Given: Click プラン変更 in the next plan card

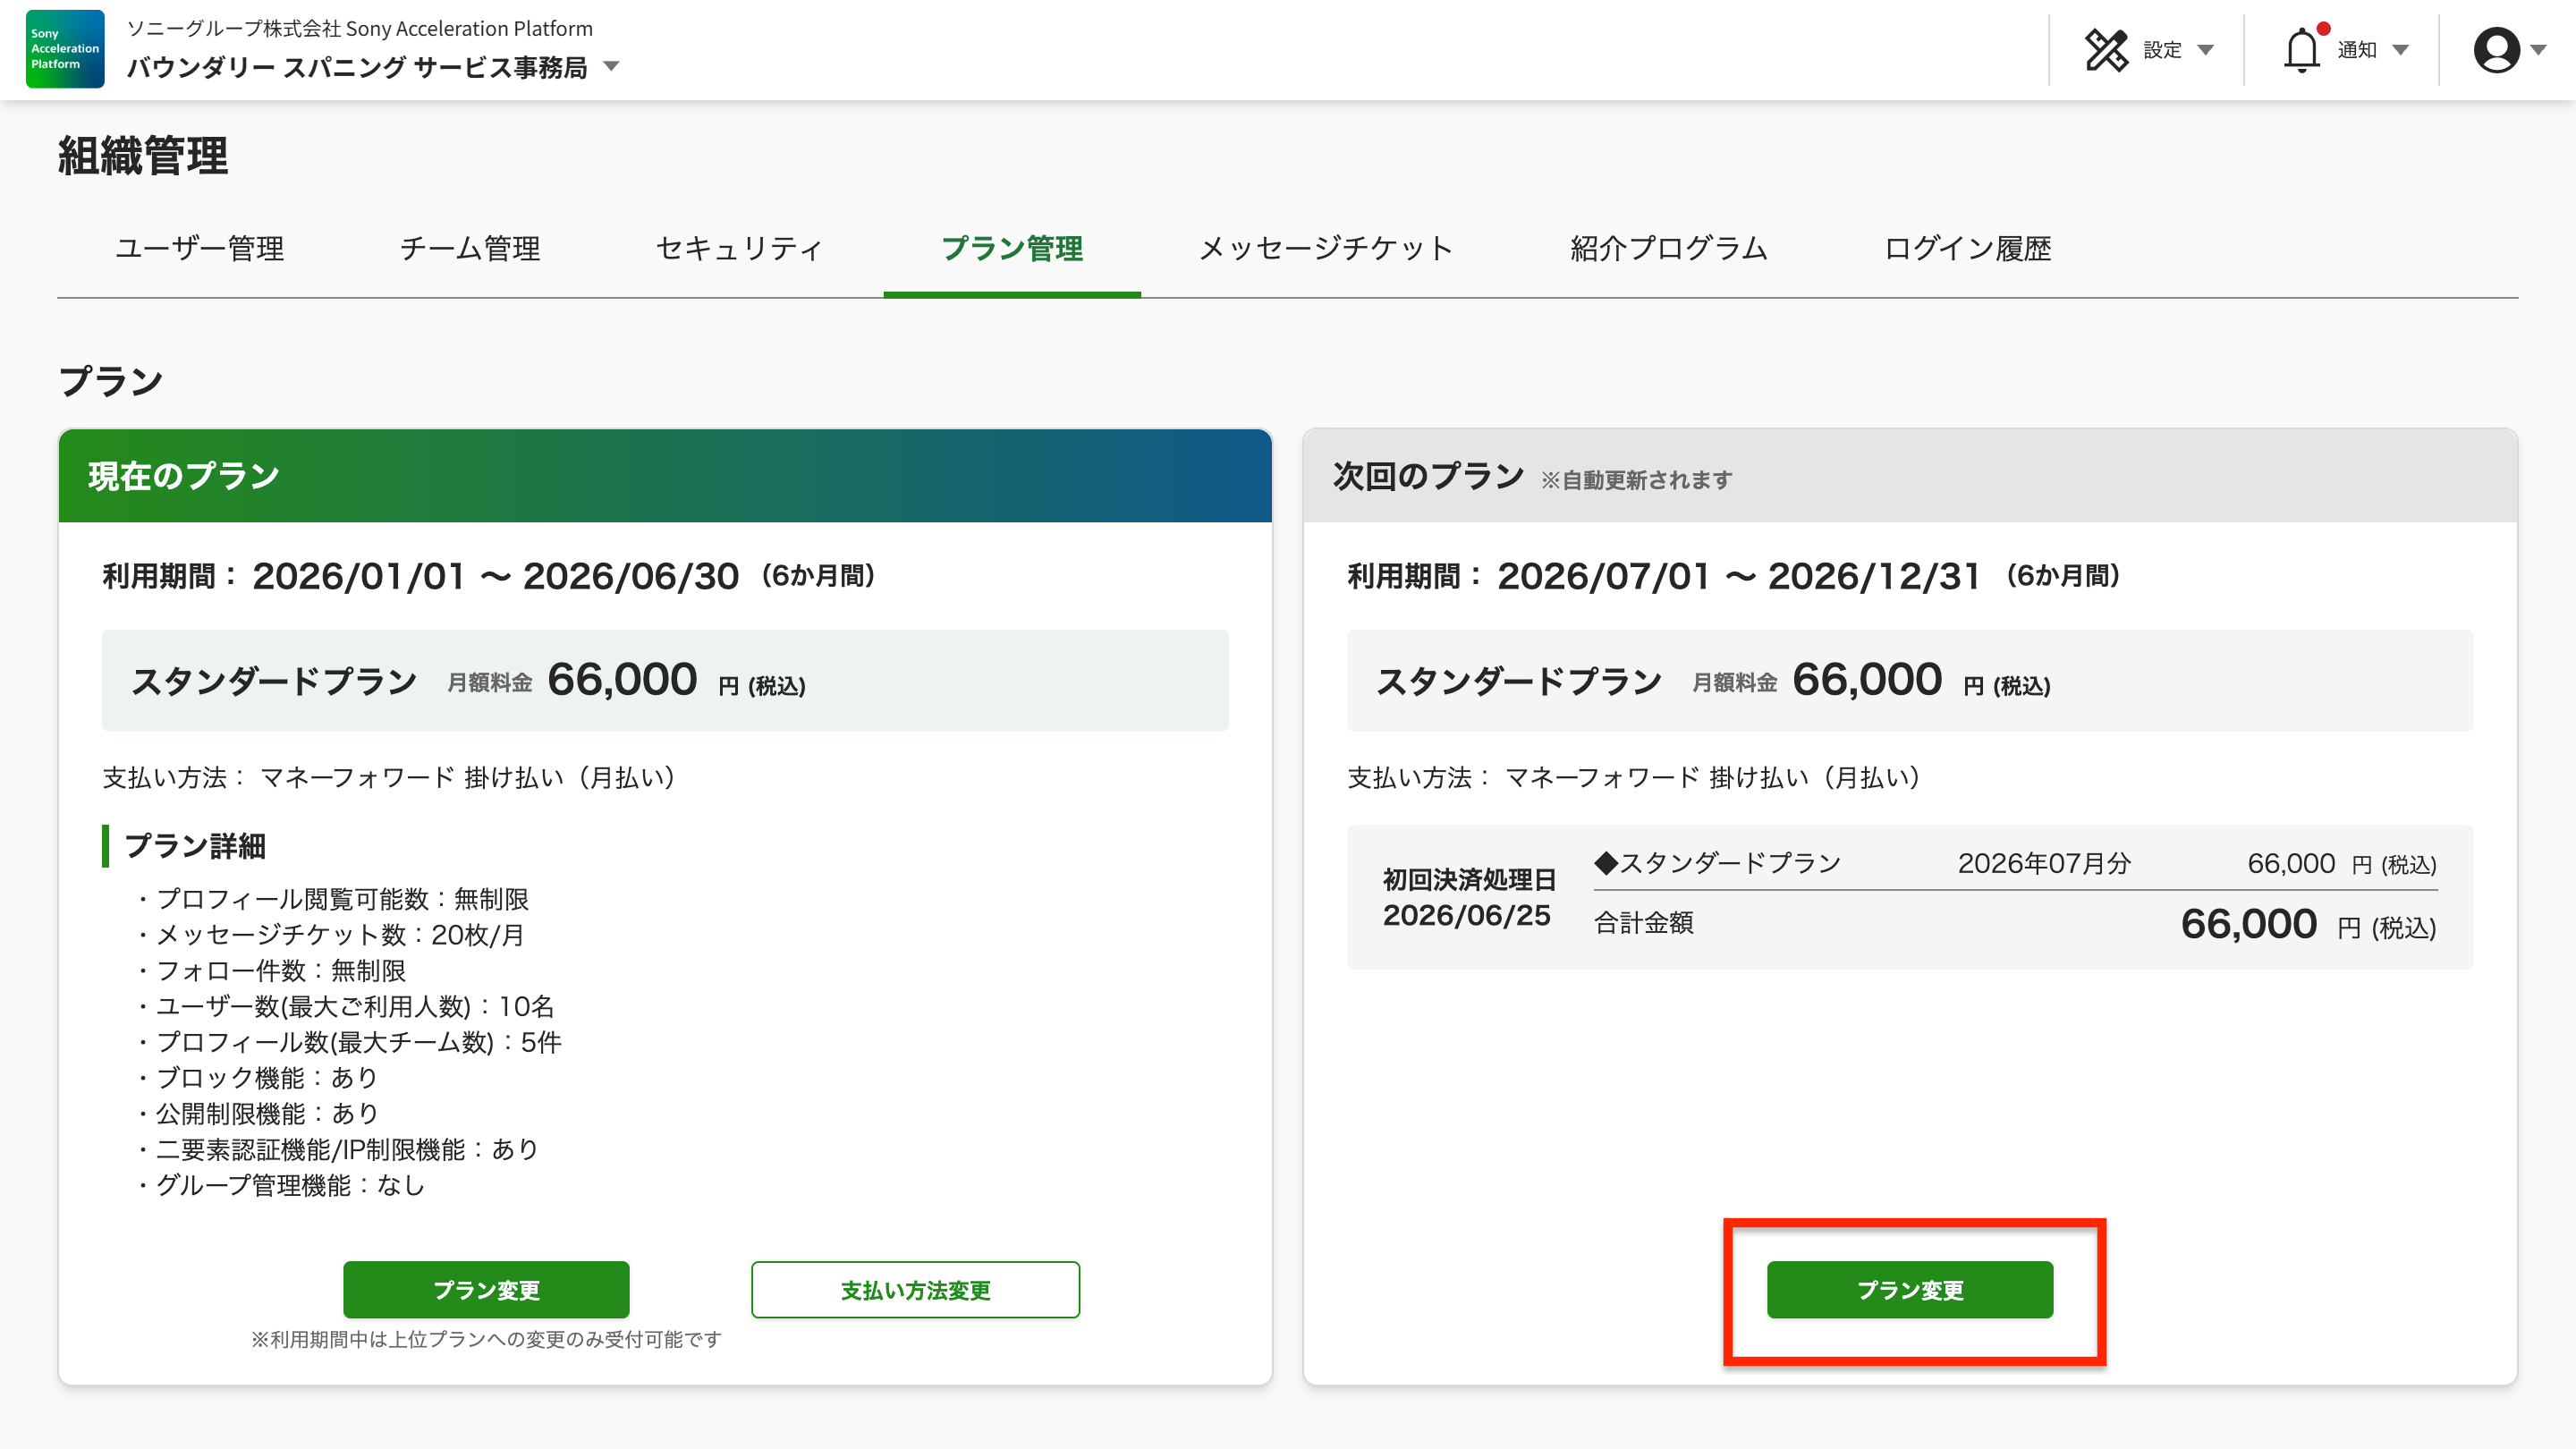Looking at the screenshot, I should coord(1910,1290).
